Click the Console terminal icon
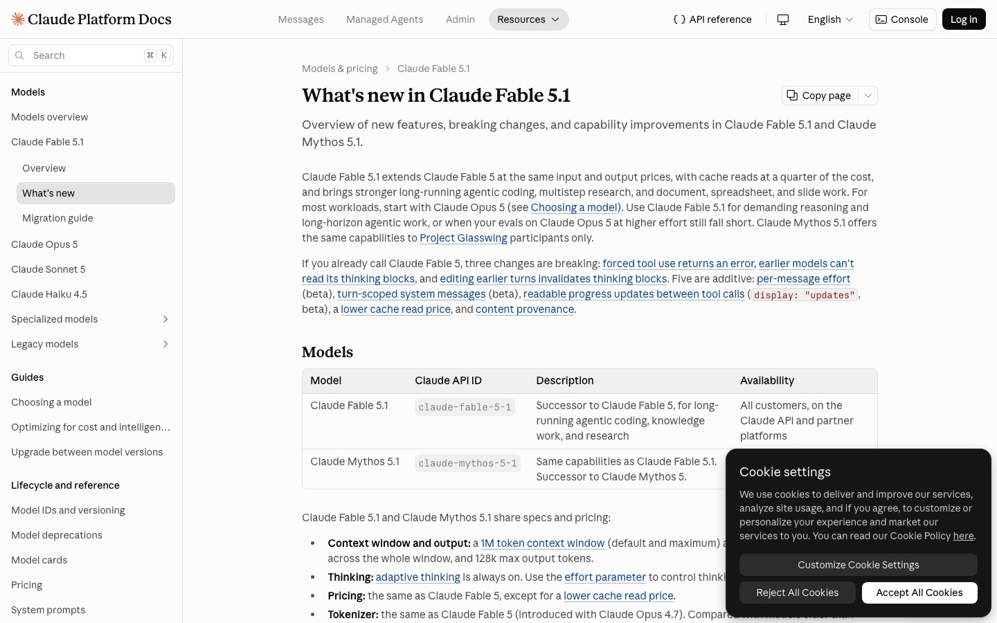Viewport: 997px width, 623px height. click(x=881, y=19)
